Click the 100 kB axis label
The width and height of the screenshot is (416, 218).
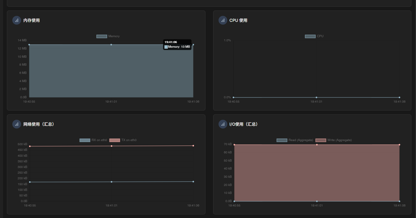click(x=22, y=190)
